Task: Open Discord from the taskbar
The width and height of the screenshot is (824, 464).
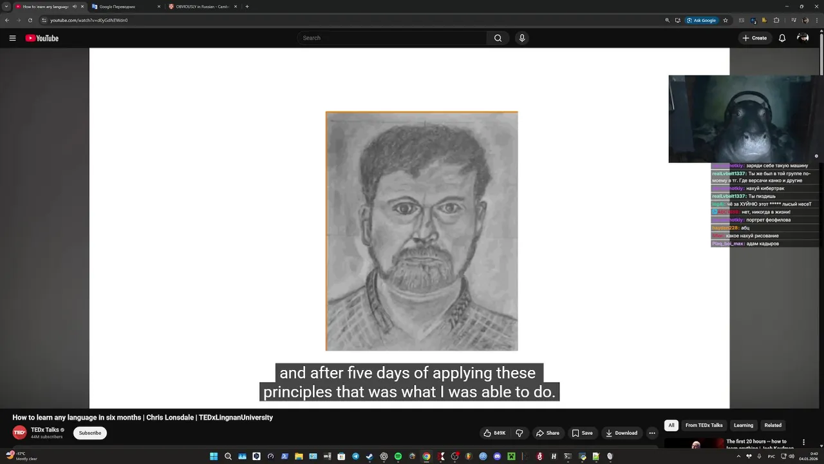Action: (497, 456)
